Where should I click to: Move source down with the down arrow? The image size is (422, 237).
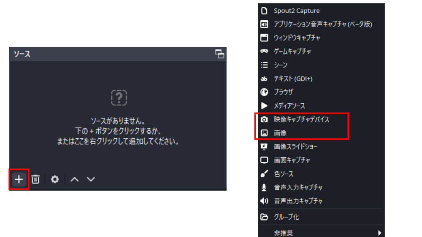pyautogui.click(x=91, y=179)
